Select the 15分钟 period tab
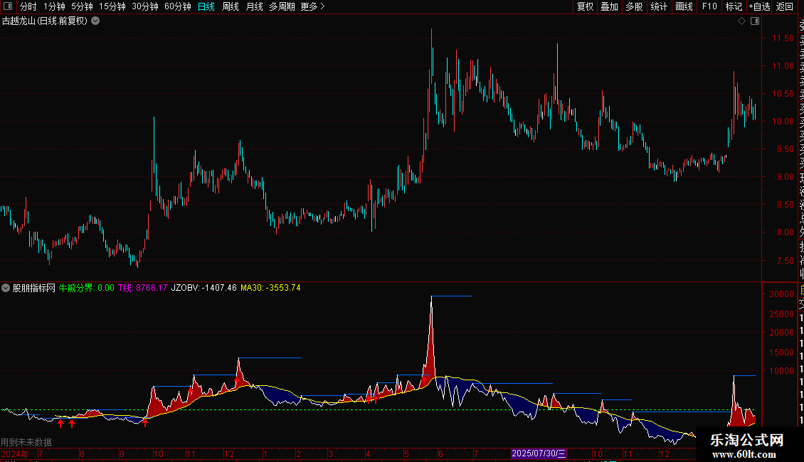The width and height of the screenshot is (804, 462). point(112,6)
